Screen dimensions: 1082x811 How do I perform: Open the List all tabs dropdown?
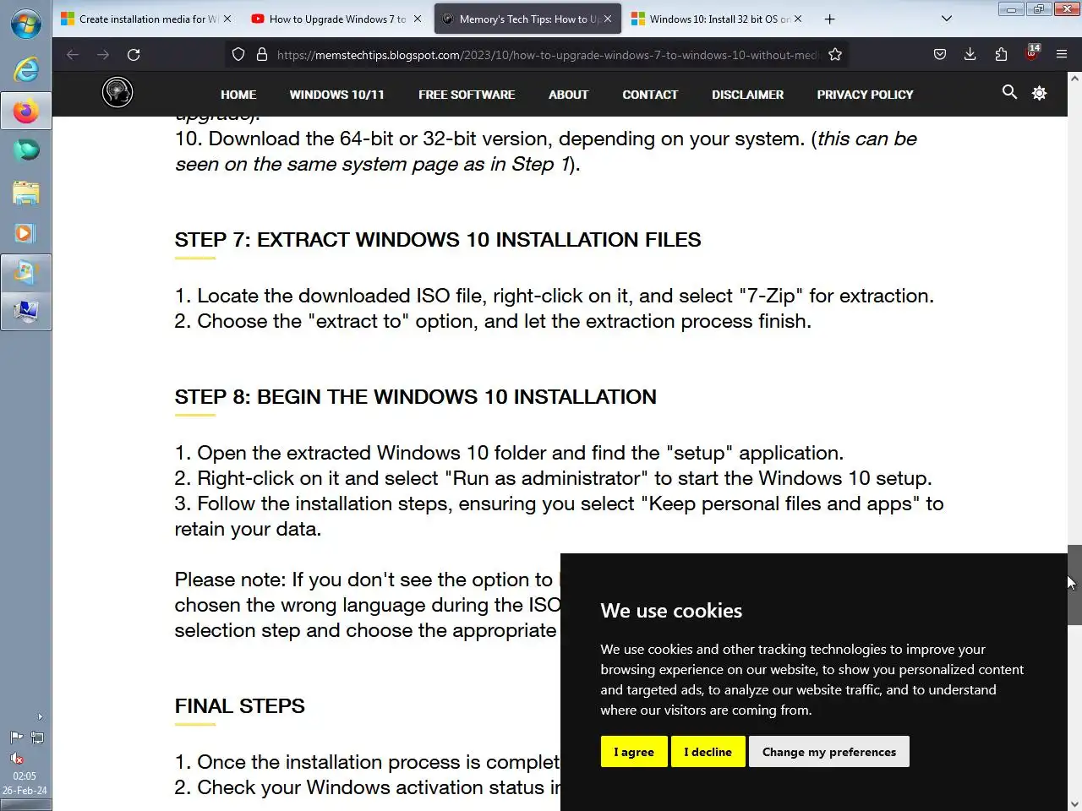click(x=947, y=19)
